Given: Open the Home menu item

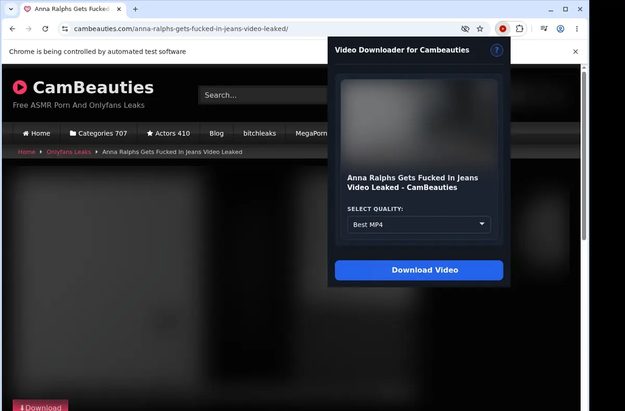Looking at the screenshot, I should pyautogui.click(x=36, y=133).
